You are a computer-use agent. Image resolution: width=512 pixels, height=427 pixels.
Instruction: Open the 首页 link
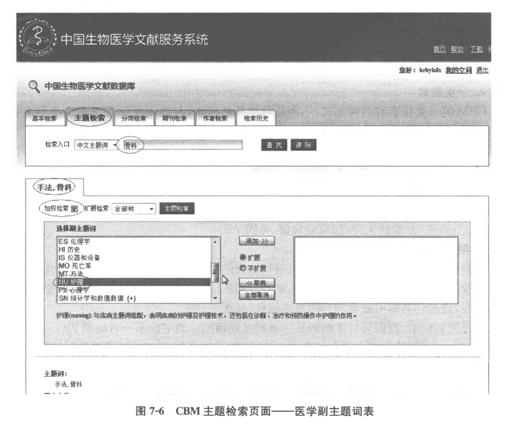(440, 49)
